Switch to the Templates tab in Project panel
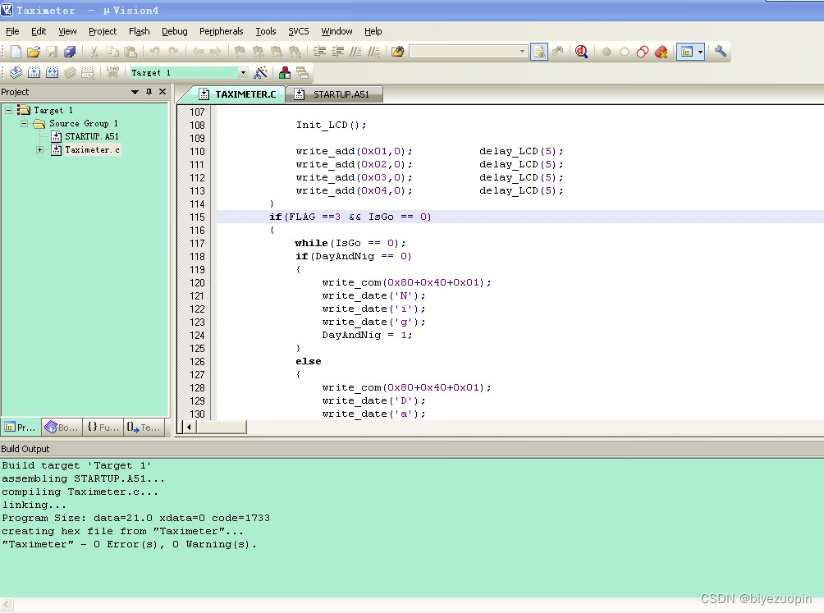 click(x=144, y=427)
